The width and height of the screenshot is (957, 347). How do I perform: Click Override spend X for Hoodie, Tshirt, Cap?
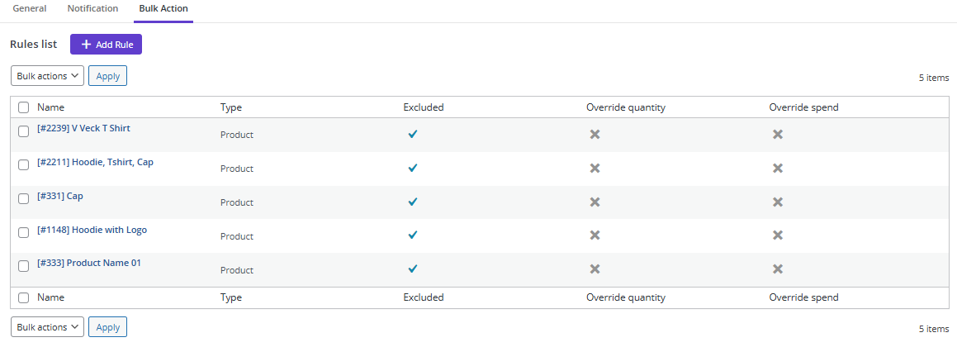[777, 168]
